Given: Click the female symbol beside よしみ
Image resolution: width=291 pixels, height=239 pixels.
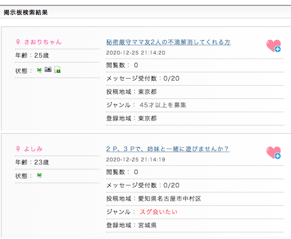Looking at the screenshot, I should point(18,149).
